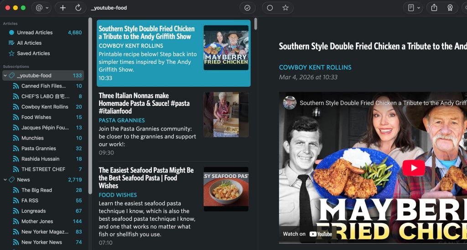Click The Big Read RSS icon
The image size is (467, 250).
16,190
